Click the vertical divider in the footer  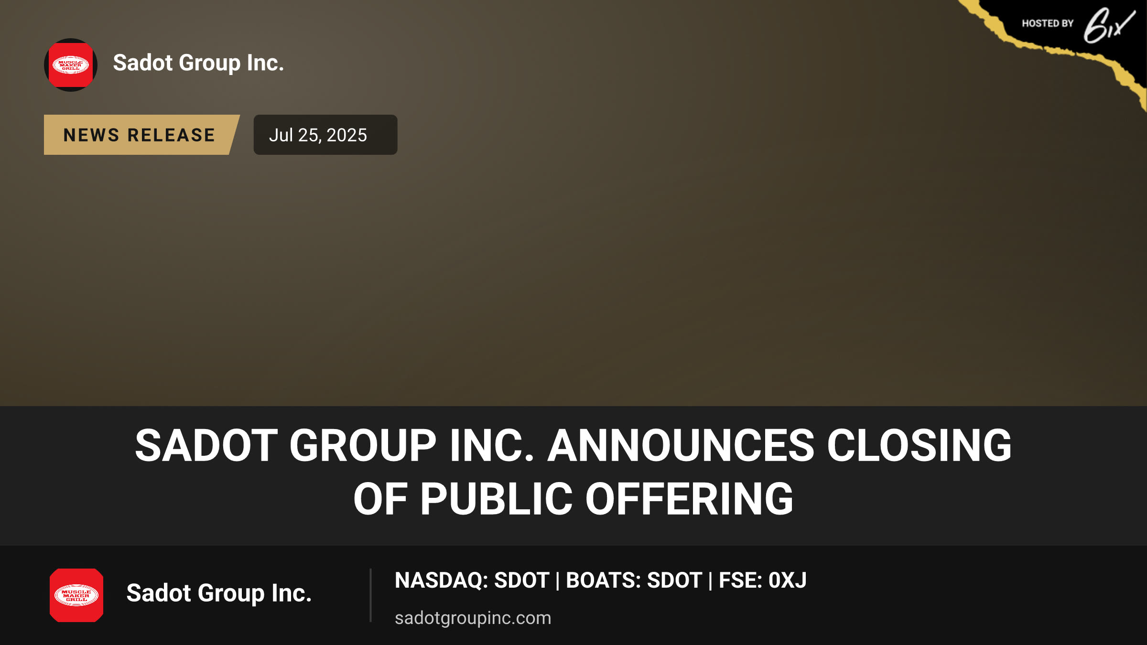pos(370,595)
